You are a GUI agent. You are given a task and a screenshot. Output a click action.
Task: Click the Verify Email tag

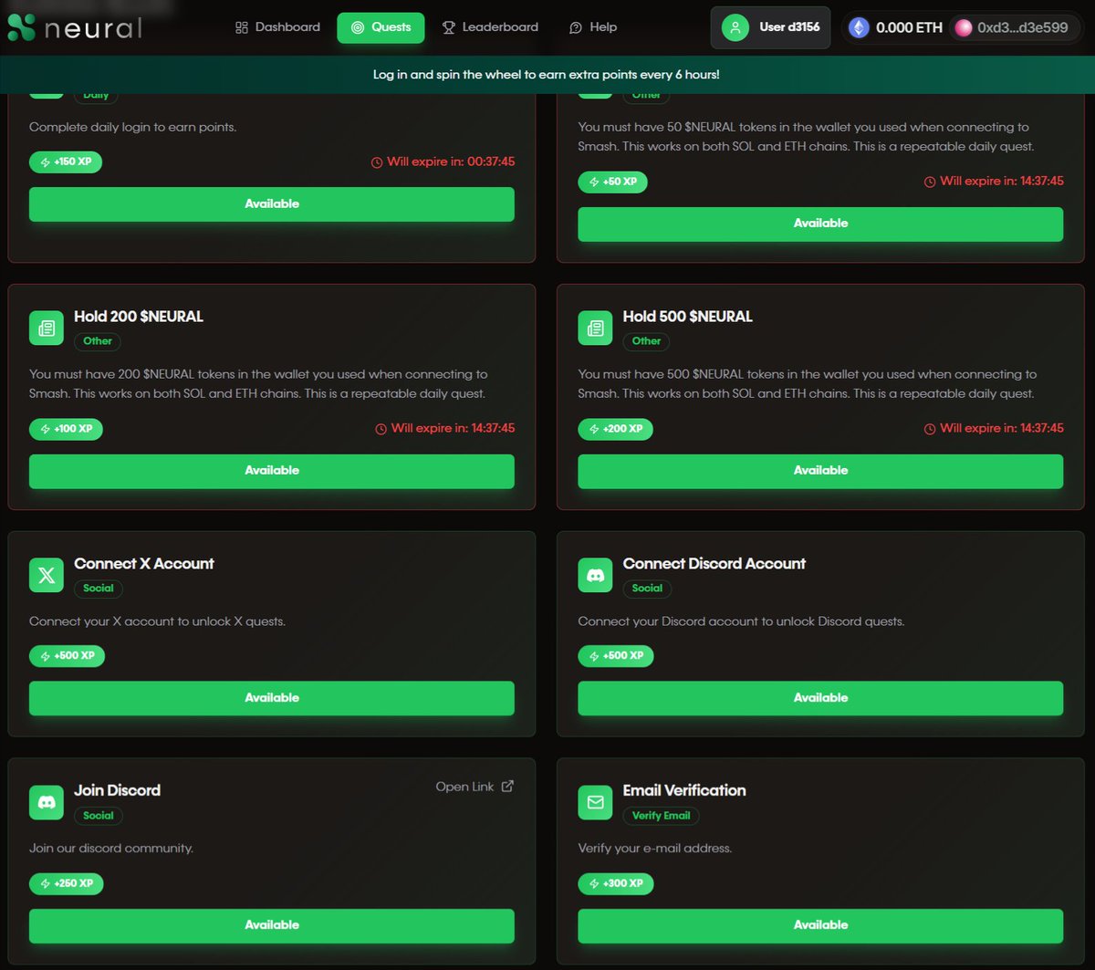[662, 816]
